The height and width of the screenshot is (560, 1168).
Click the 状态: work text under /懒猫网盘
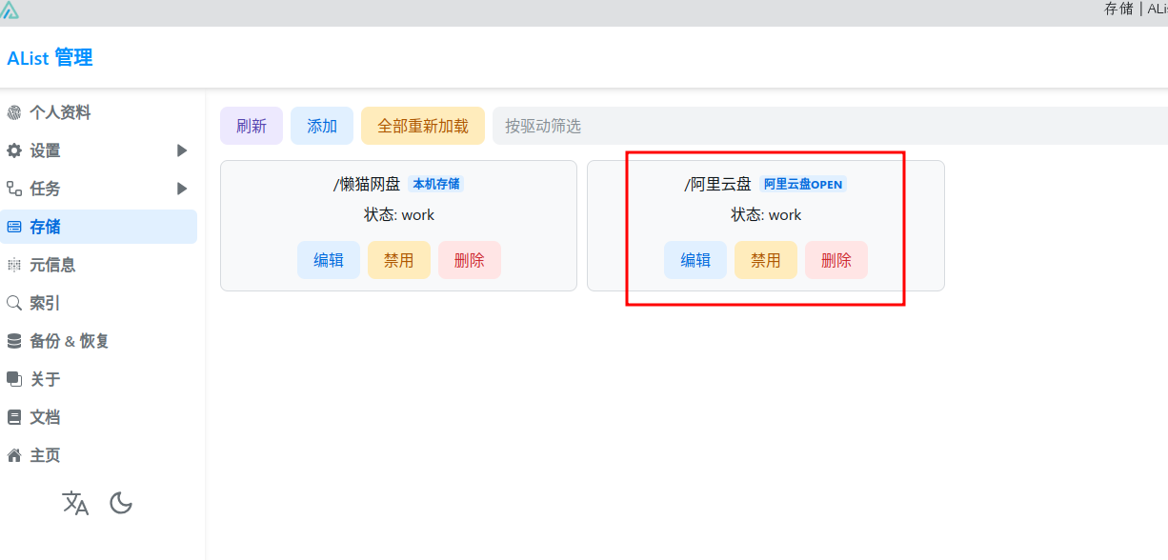click(399, 215)
